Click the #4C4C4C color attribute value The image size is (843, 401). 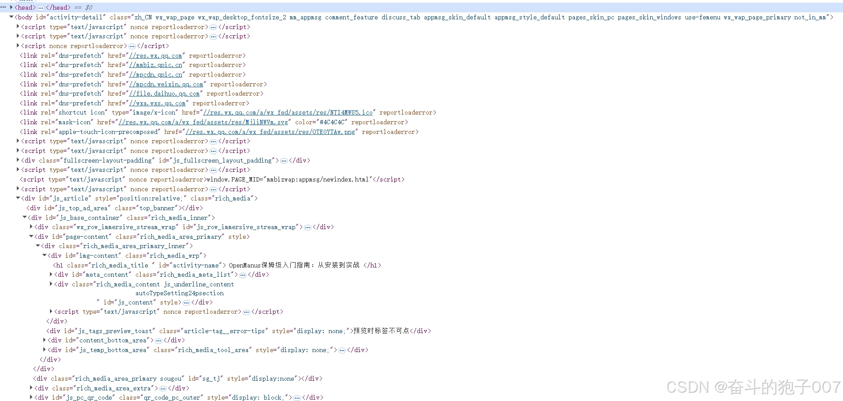pyautogui.click(x=332, y=122)
